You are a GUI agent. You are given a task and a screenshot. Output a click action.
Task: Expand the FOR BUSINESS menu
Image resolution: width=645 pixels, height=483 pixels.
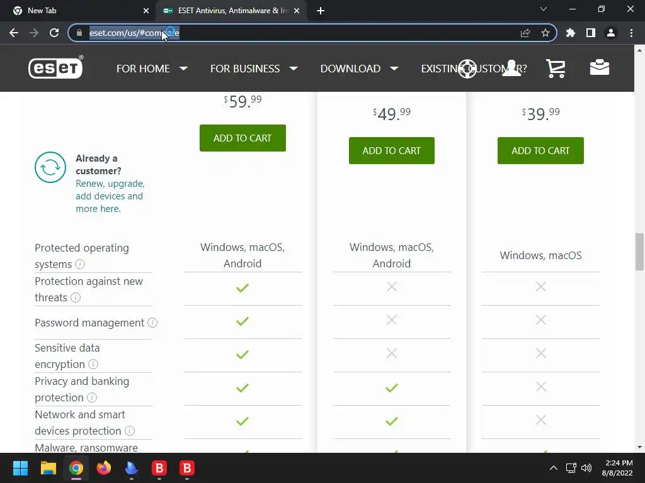[254, 69]
